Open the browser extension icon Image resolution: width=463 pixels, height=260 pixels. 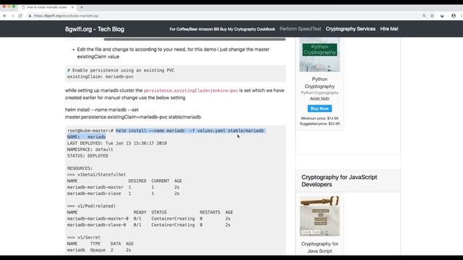pos(442,16)
